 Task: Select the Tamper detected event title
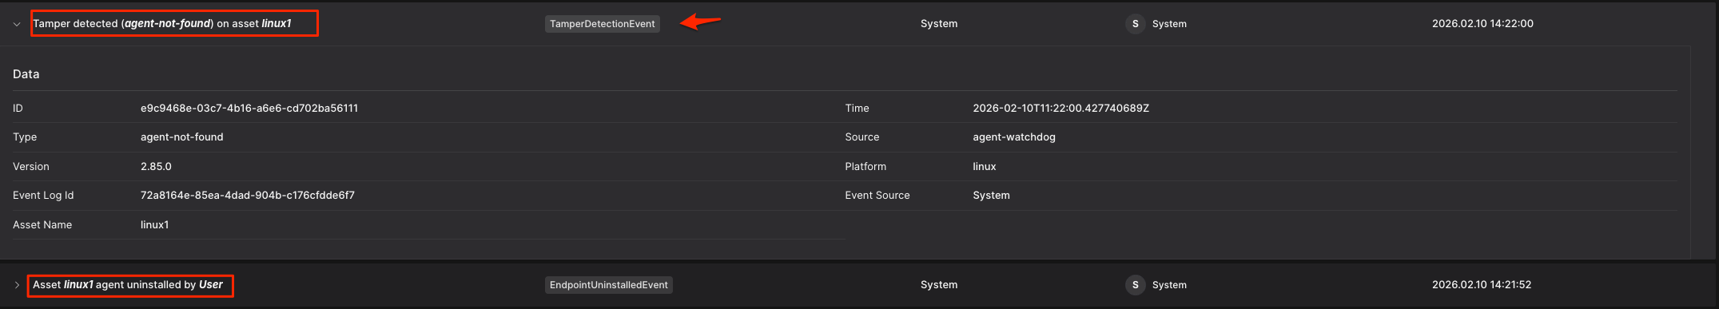pos(162,23)
